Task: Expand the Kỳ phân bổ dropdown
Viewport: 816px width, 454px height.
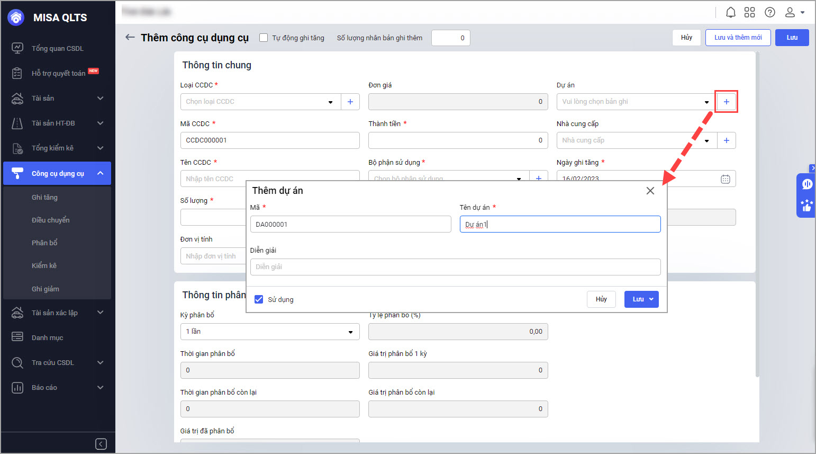Action: (x=350, y=332)
